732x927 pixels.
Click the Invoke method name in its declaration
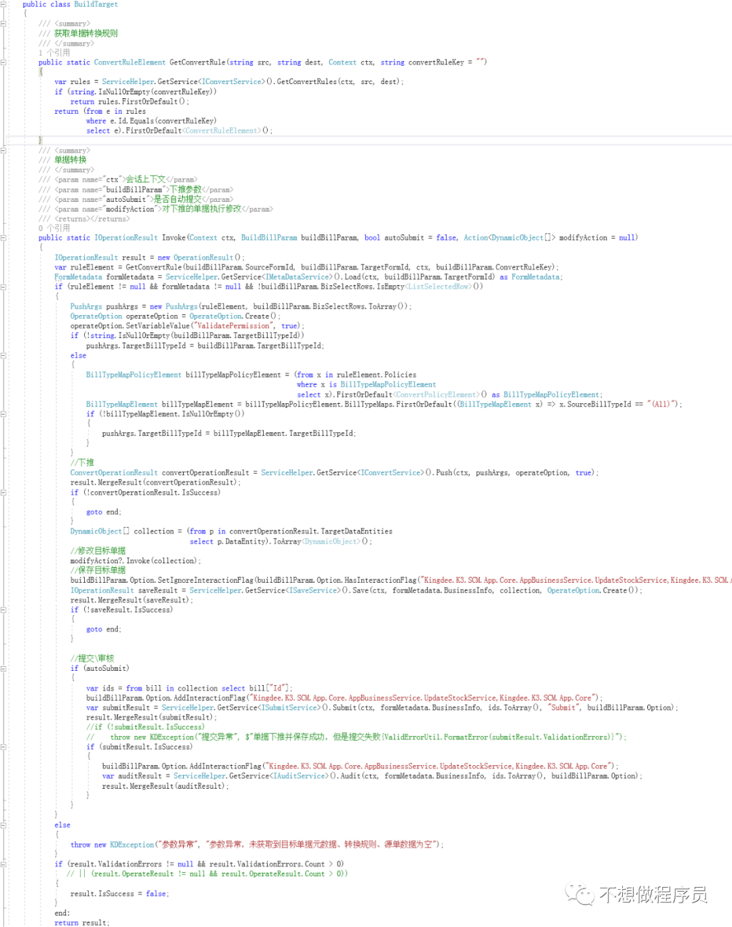174,238
